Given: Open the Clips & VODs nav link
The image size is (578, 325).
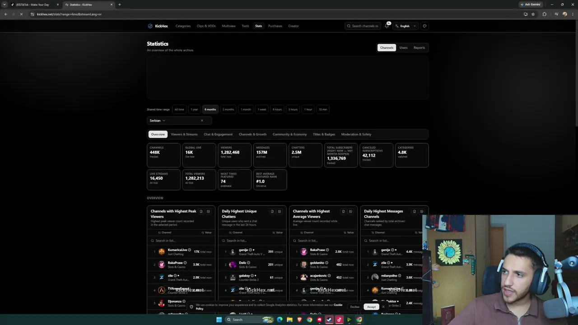Looking at the screenshot, I should click(206, 26).
